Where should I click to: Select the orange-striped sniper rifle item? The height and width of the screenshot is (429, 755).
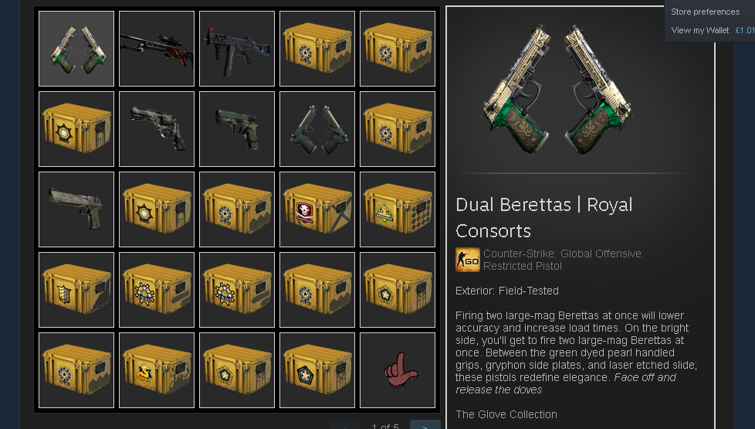157,49
